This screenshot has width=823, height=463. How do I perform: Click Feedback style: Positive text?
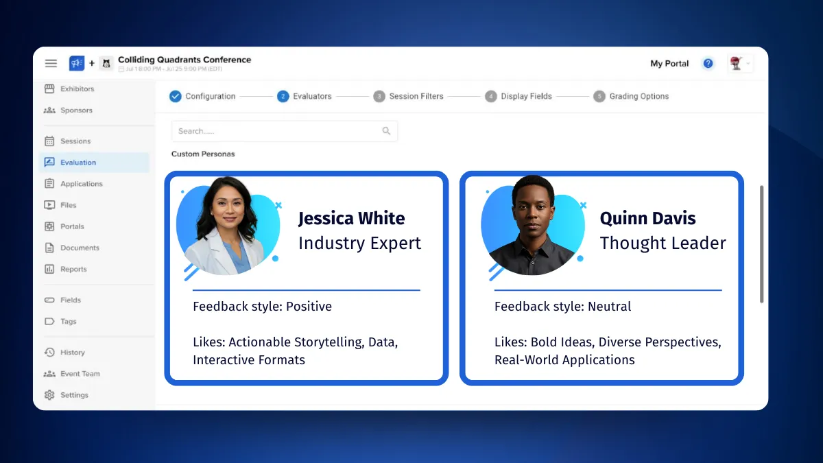262,307
